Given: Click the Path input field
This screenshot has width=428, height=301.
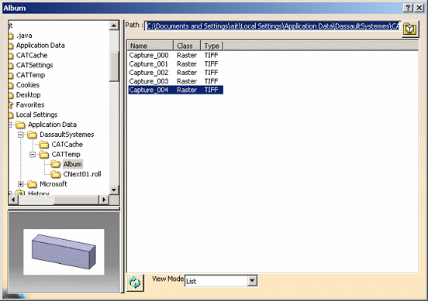Looking at the screenshot, I should [x=272, y=26].
